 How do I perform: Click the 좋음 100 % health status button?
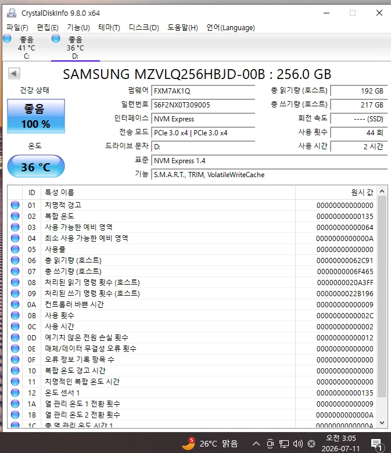(36, 116)
